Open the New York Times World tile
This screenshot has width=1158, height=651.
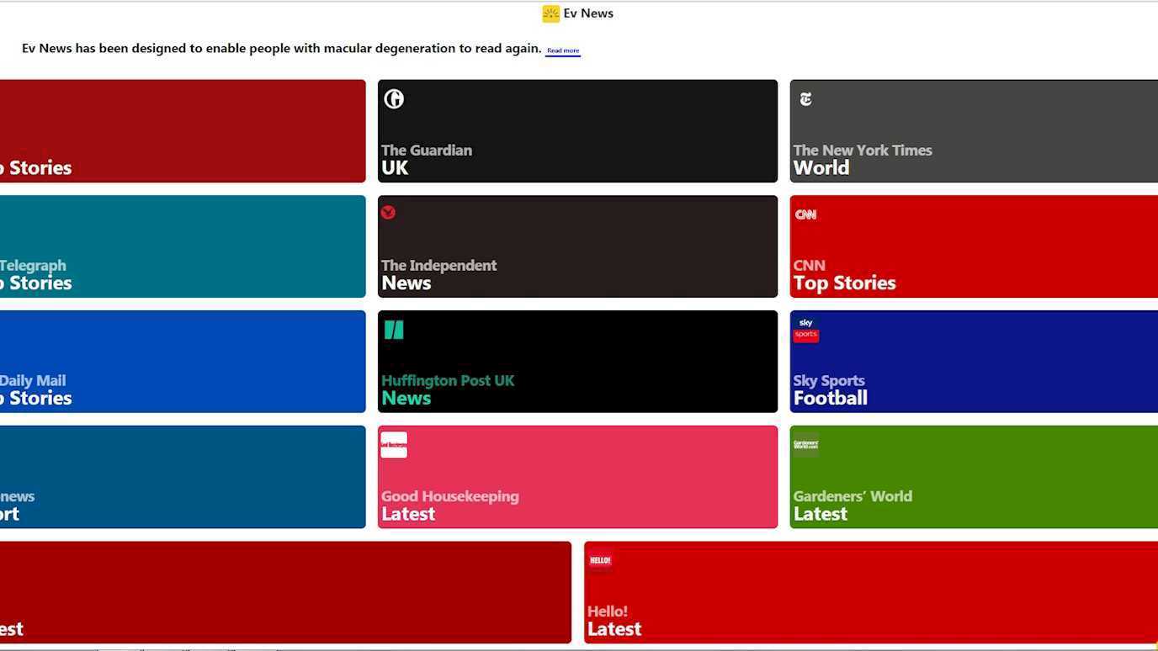coord(973,131)
